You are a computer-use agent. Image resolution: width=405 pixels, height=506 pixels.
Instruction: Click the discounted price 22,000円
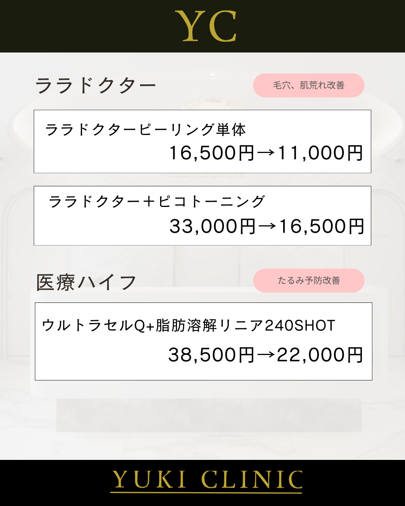(320, 355)
